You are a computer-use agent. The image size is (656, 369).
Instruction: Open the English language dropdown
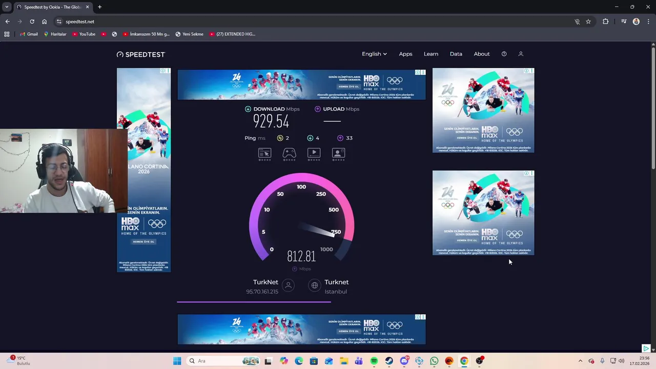pos(374,54)
